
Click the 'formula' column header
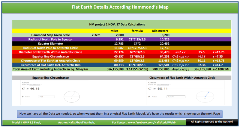(x=137, y=31)
